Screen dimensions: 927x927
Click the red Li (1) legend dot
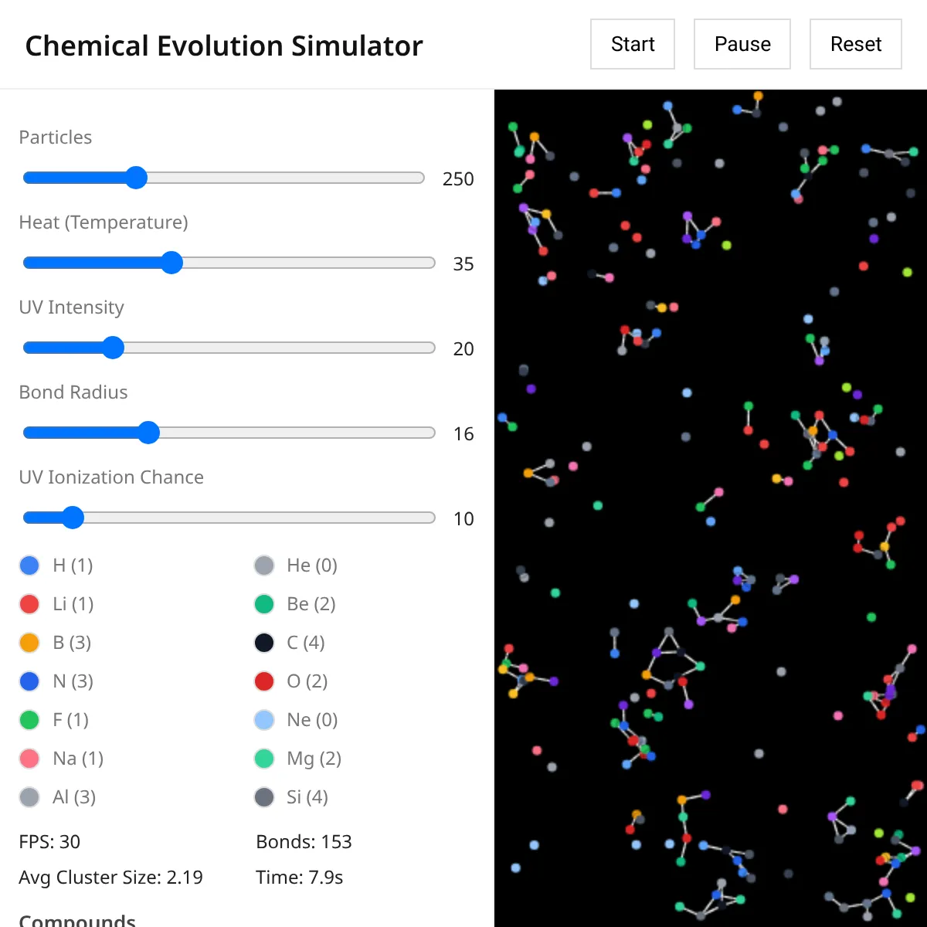point(29,604)
